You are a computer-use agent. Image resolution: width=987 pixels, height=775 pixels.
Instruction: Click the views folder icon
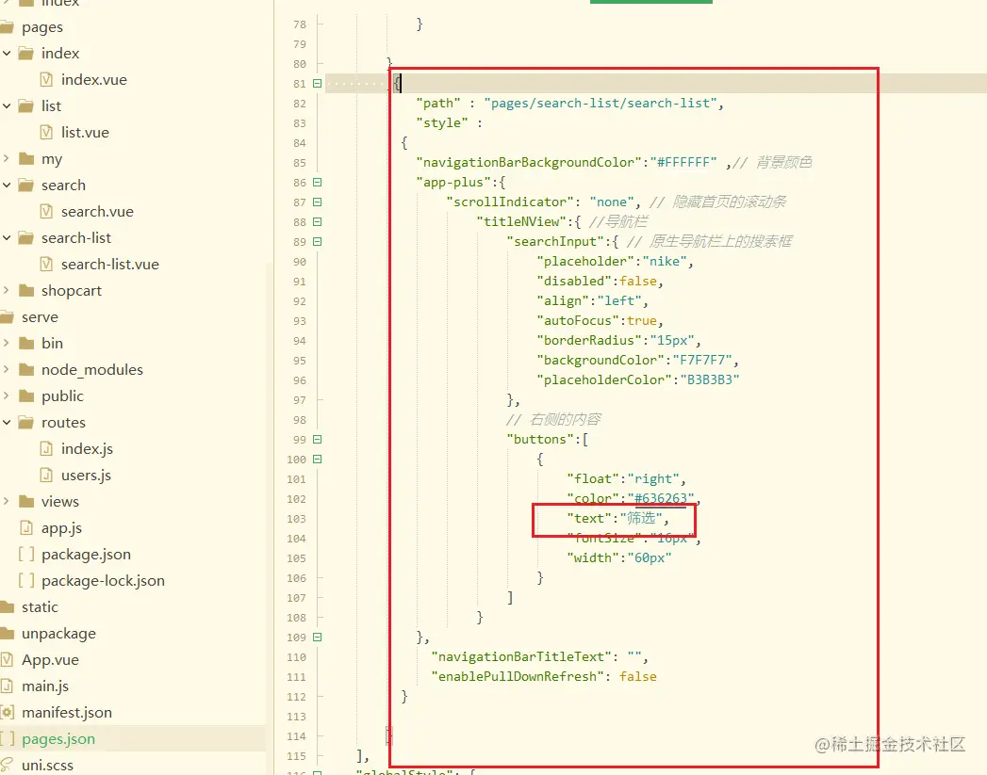click(26, 502)
